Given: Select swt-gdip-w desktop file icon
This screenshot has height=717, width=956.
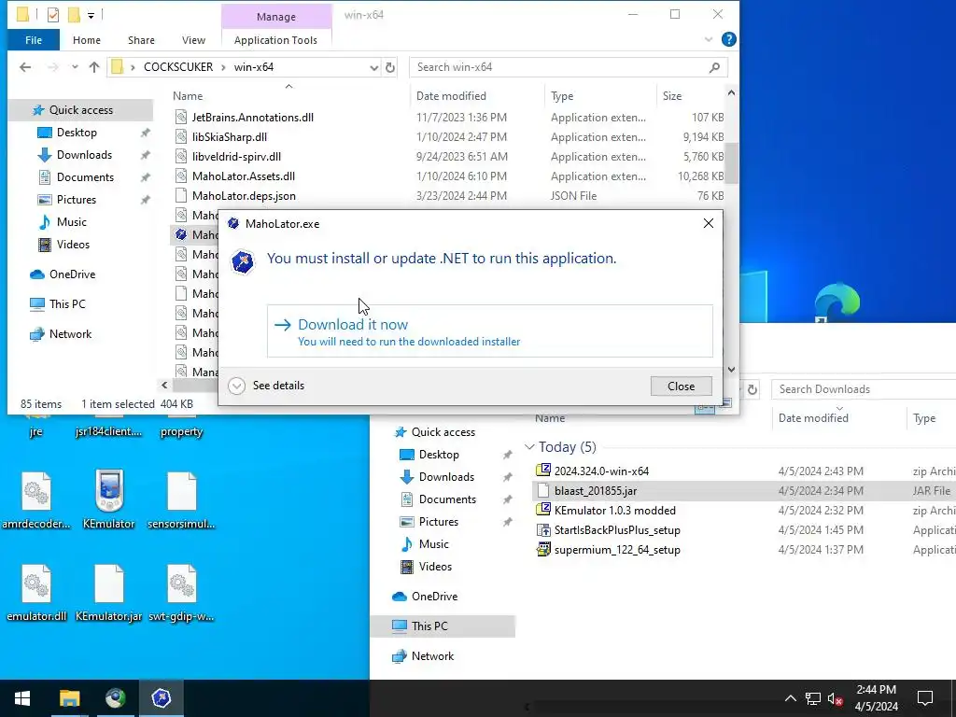Looking at the screenshot, I should pos(181,592).
